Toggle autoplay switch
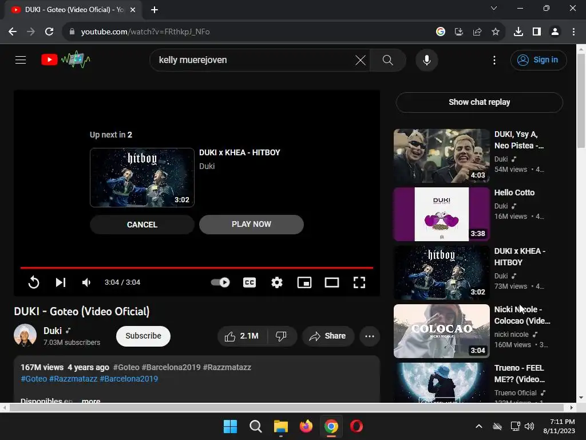 [220, 282]
